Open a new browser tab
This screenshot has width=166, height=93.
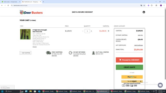tap(43, 2)
